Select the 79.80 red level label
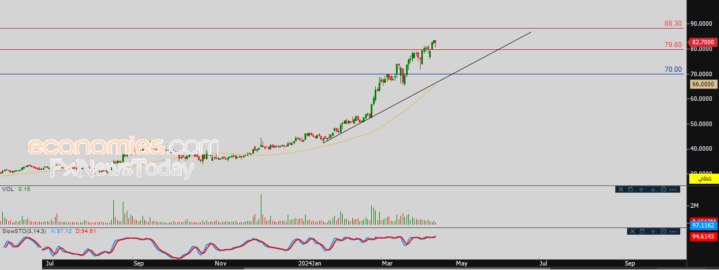The width and height of the screenshot is (719, 270). 673,45
